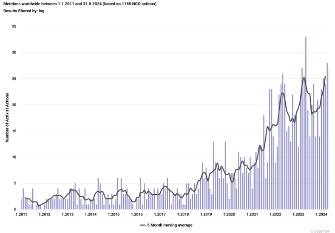This screenshot has width=335, height=233.
Task: Click the 1.2020 x-axis label
Action: [229, 214]
